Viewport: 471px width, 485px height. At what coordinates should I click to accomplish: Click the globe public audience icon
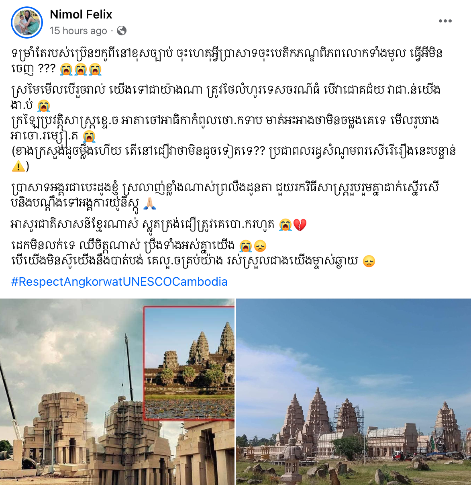[x=122, y=31]
